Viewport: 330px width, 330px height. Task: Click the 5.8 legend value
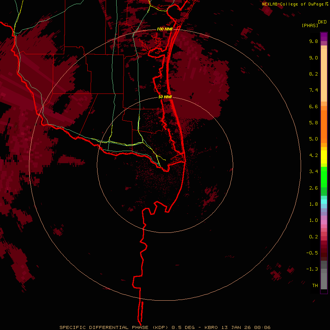(x=313, y=123)
